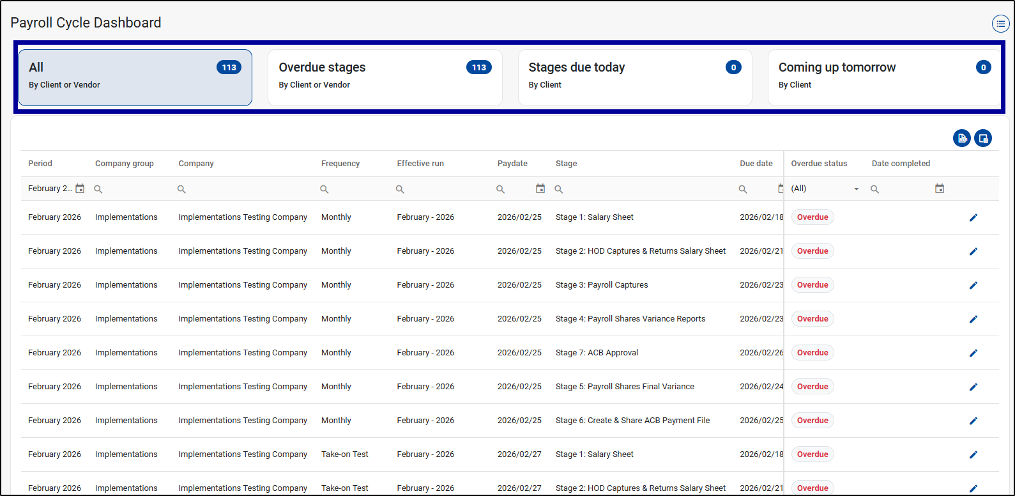Click the Stage column header
1015x496 pixels.
566,164
